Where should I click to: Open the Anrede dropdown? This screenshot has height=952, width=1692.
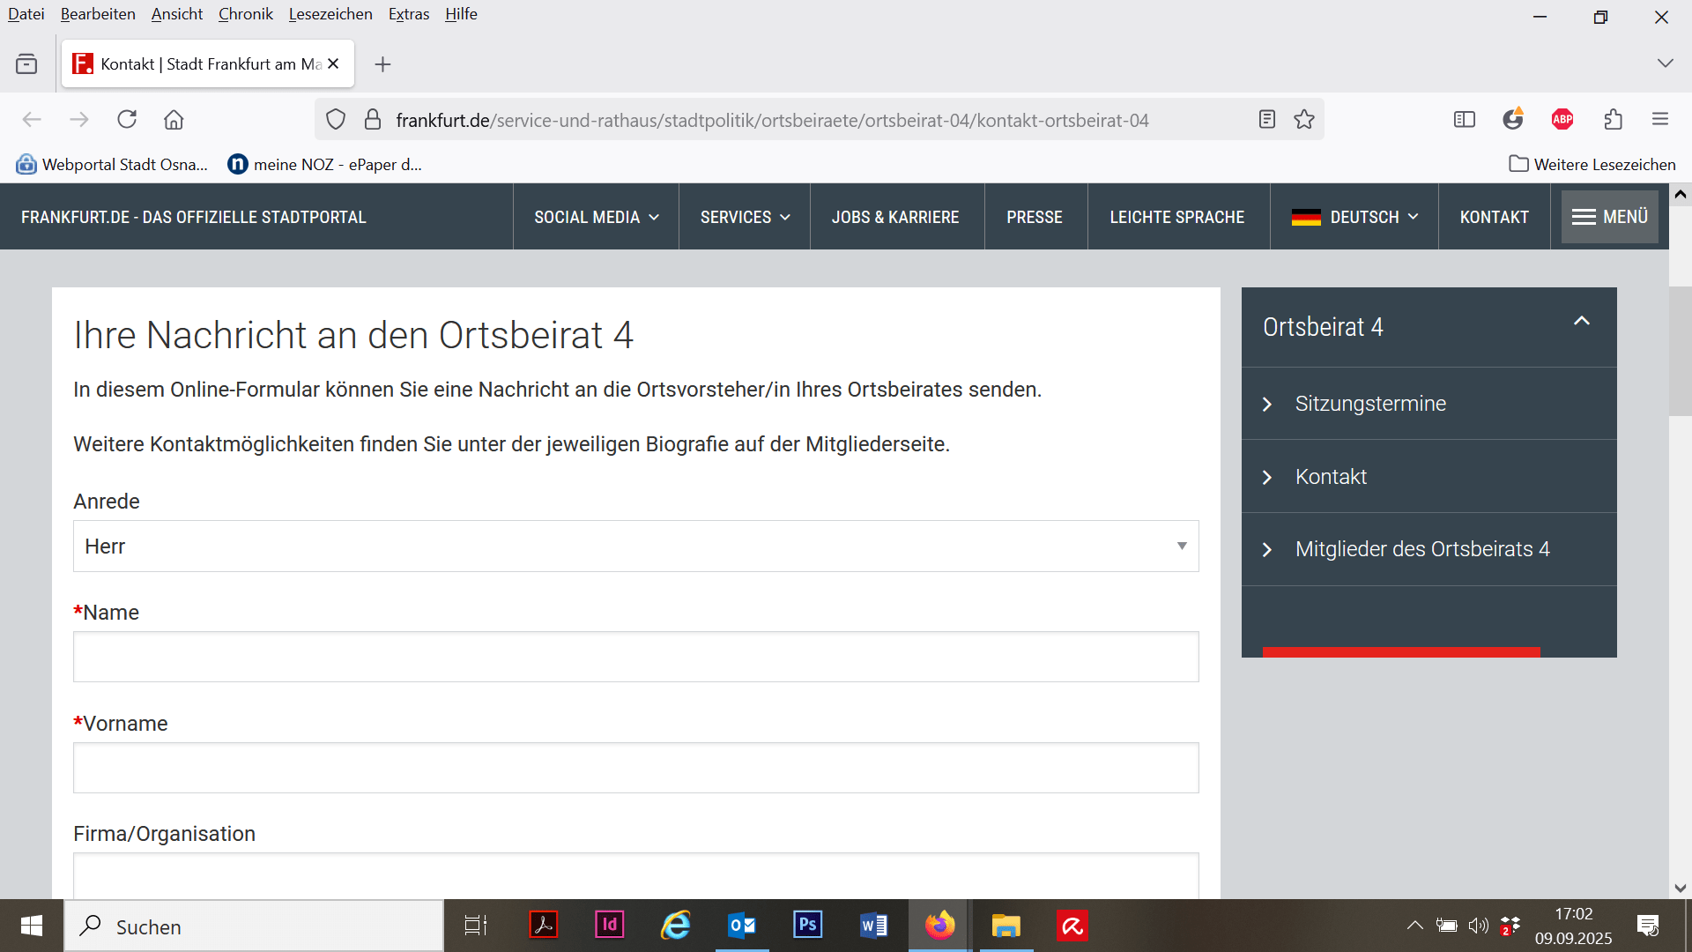635,547
